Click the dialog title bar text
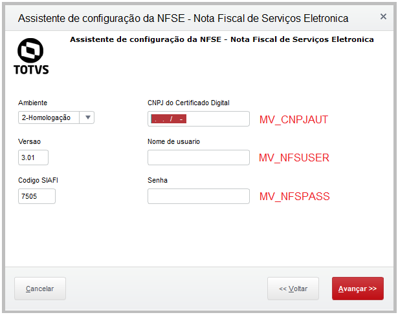398x315 pixels. click(183, 18)
